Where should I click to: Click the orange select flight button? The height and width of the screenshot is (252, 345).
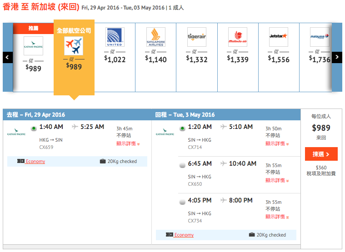coord(321,154)
